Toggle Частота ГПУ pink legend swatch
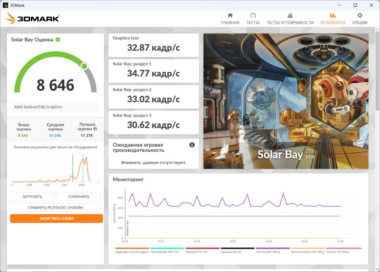 pos(343,248)
